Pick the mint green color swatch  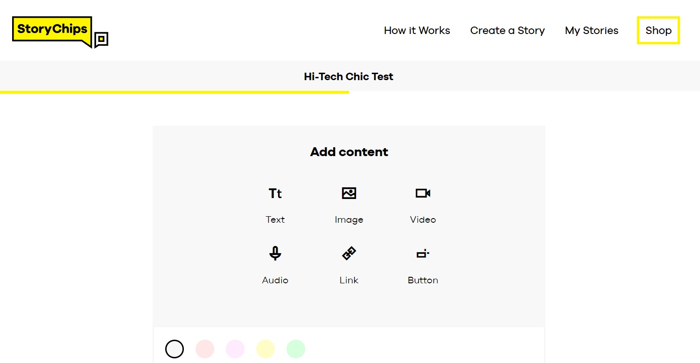[296, 349]
